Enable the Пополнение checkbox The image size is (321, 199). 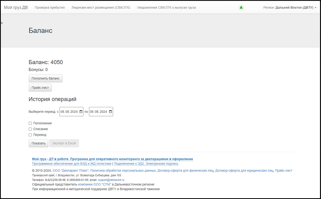(x=30, y=123)
